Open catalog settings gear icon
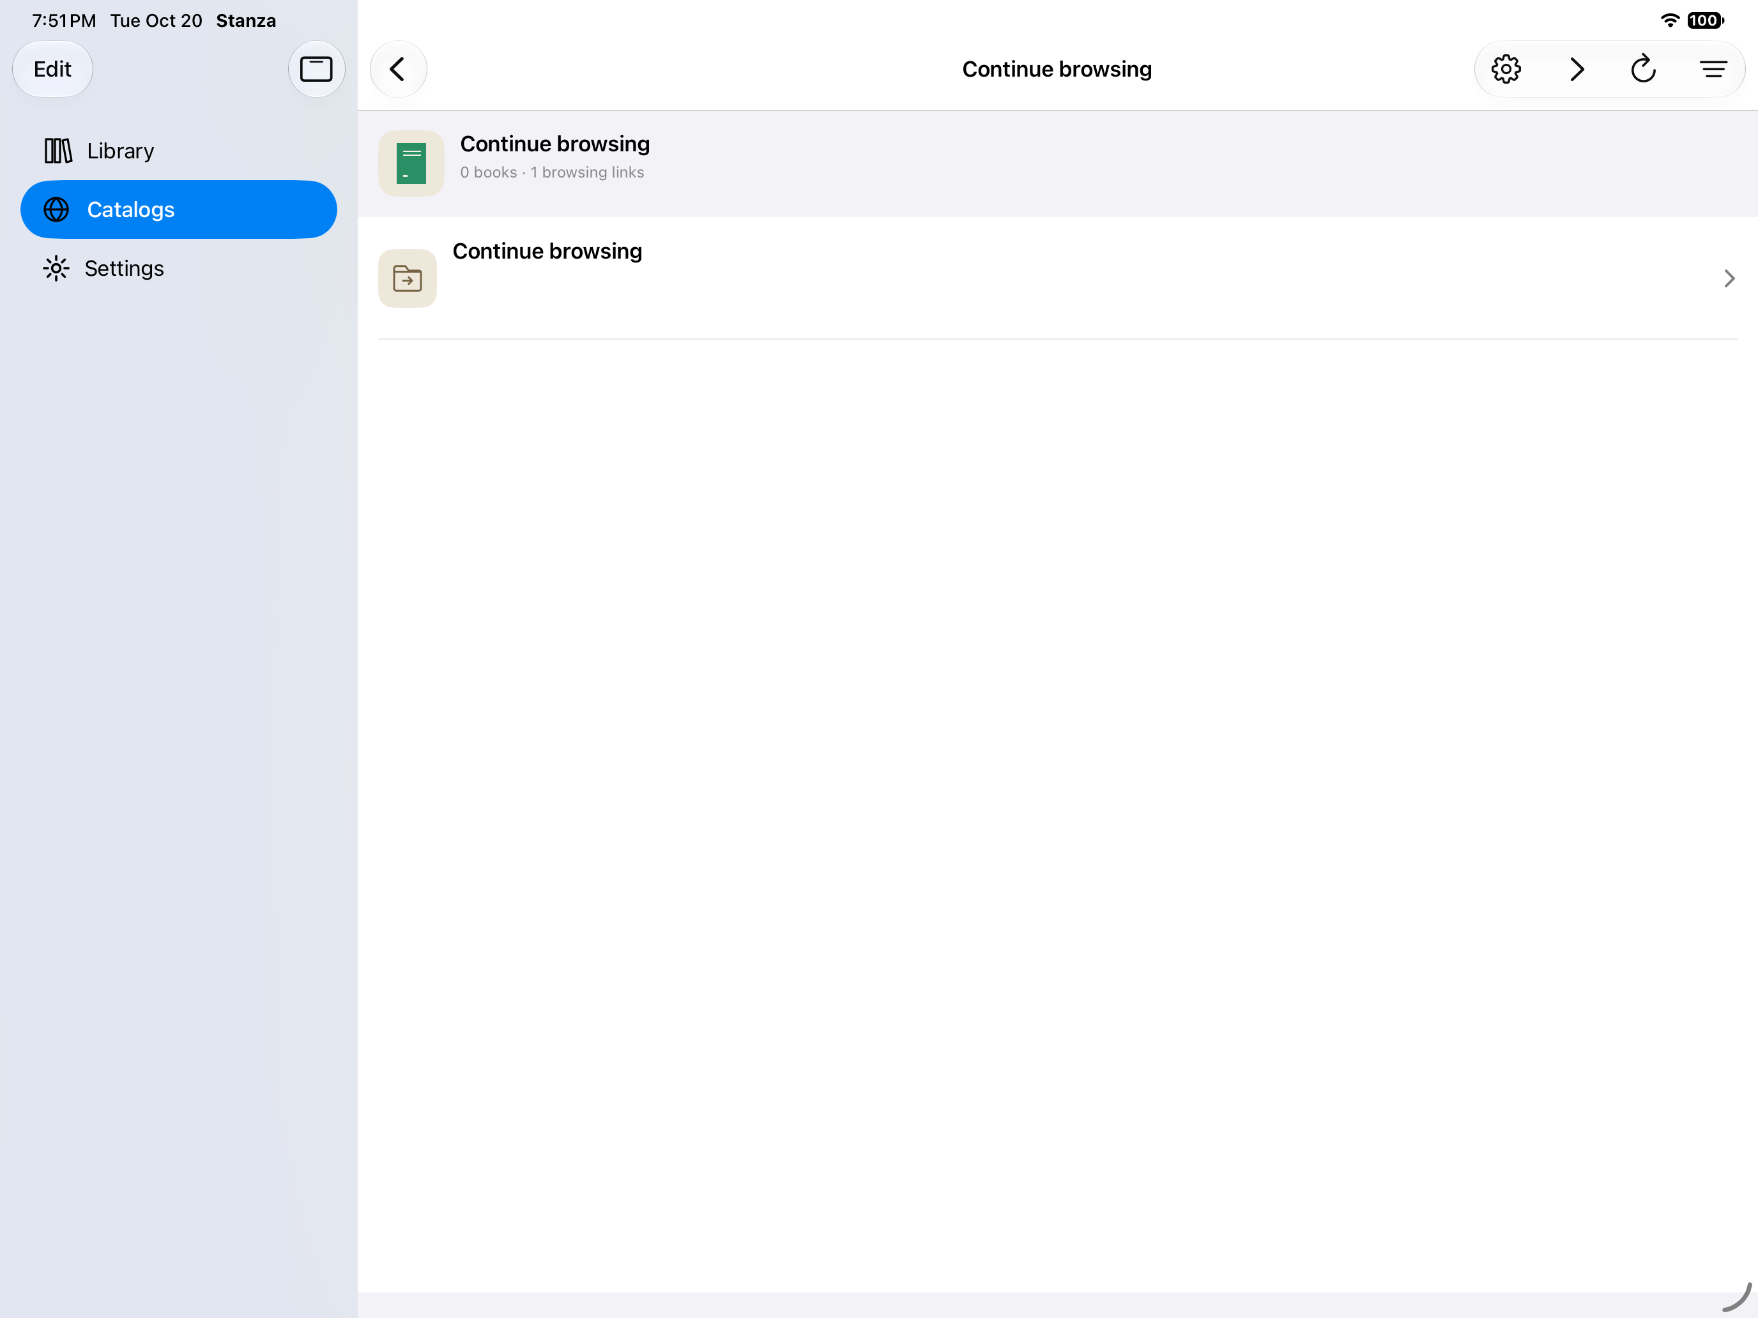 (1505, 69)
